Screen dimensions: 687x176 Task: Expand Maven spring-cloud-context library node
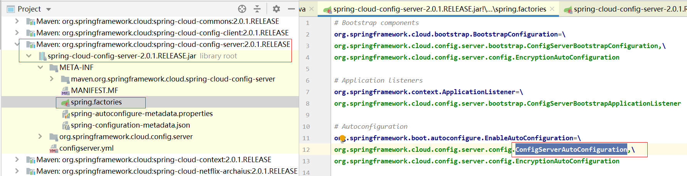(17, 159)
